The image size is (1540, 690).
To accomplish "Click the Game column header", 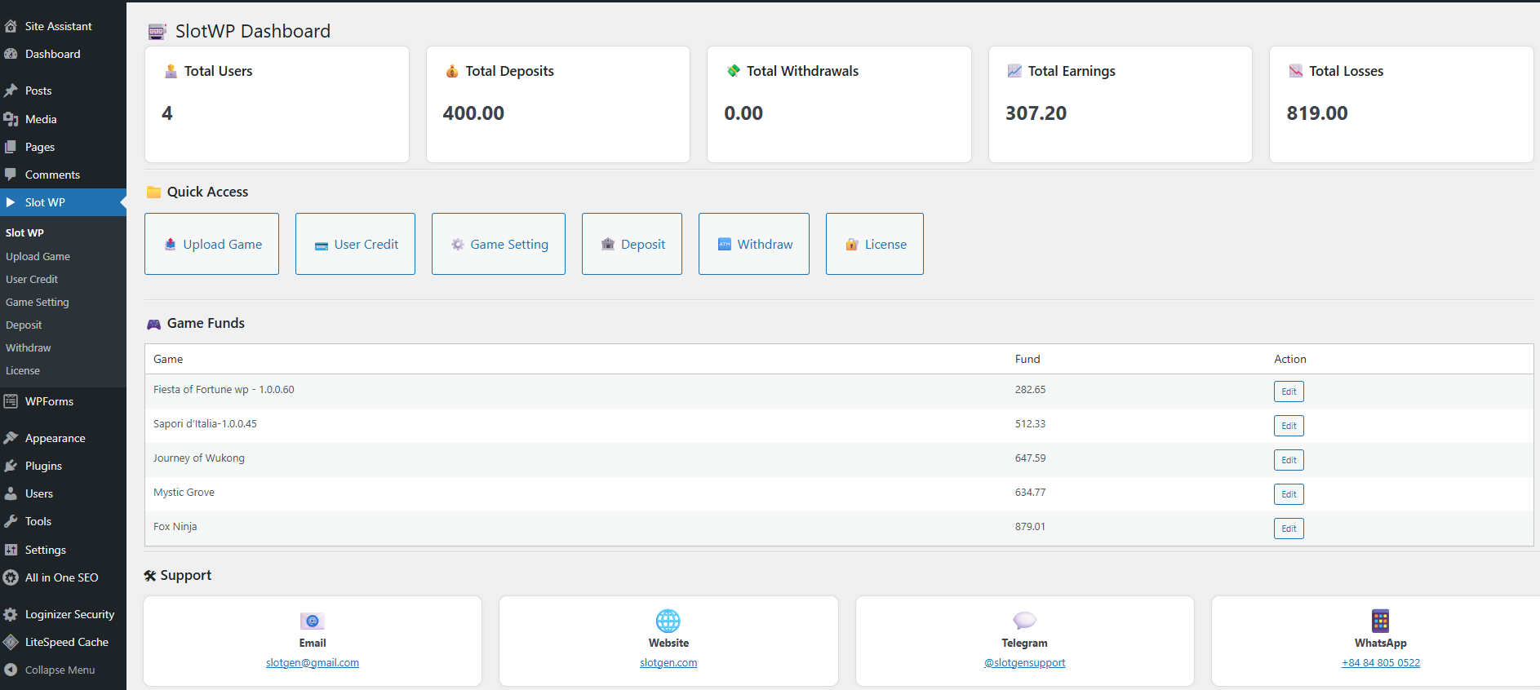I will click(x=168, y=359).
